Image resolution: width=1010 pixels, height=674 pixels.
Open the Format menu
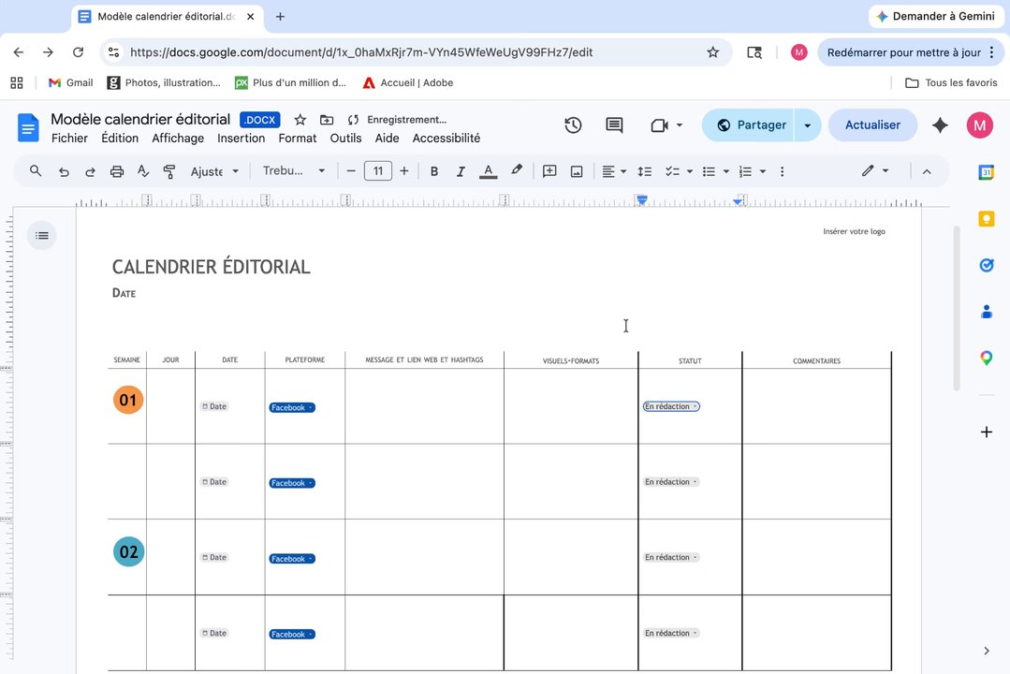tap(297, 138)
